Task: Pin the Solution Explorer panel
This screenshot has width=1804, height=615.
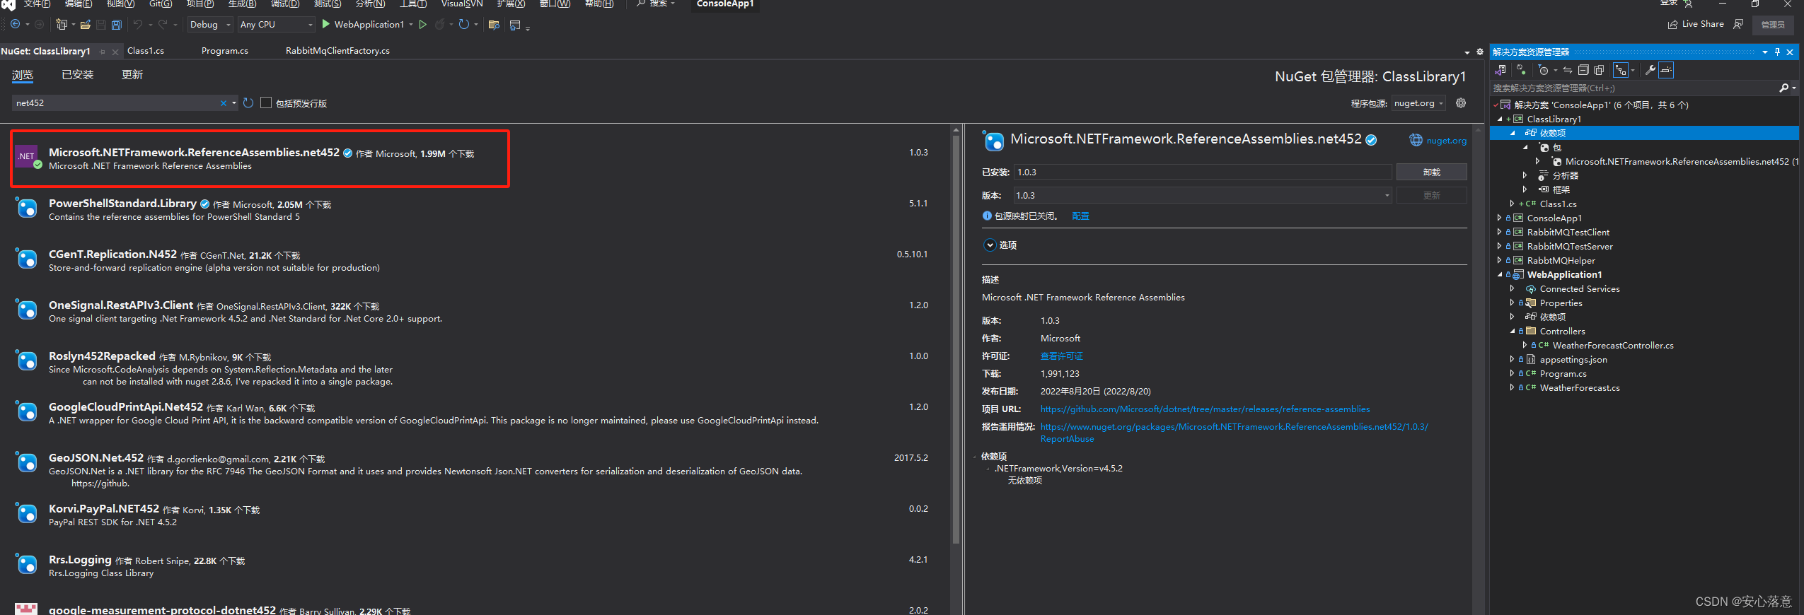Action: point(1777,52)
